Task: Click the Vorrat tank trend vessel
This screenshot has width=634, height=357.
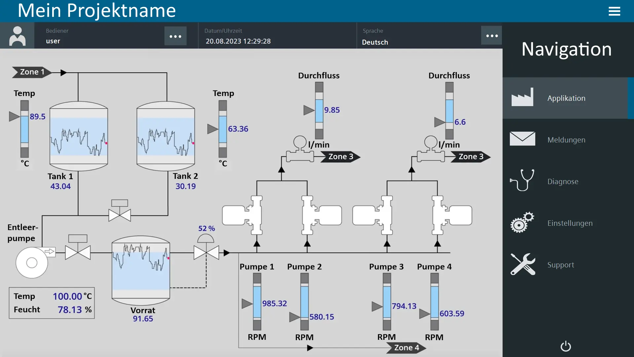Action: [x=141, y=270]
